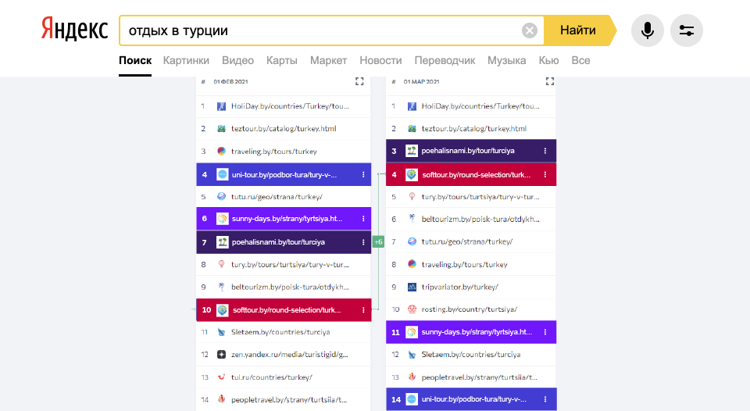Click tury.by favicon in February column
The height and width of the screenshot is (411, 750).
coord(221,265)
